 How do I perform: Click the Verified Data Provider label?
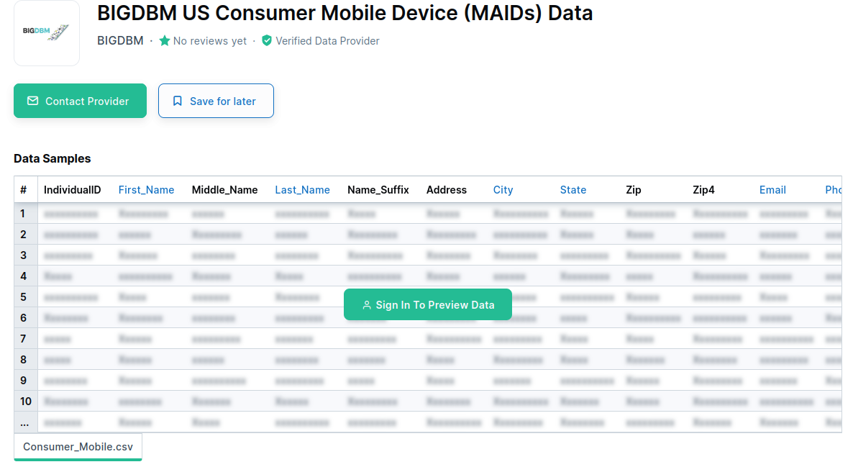pyautogui.click(x=327, y=41)
